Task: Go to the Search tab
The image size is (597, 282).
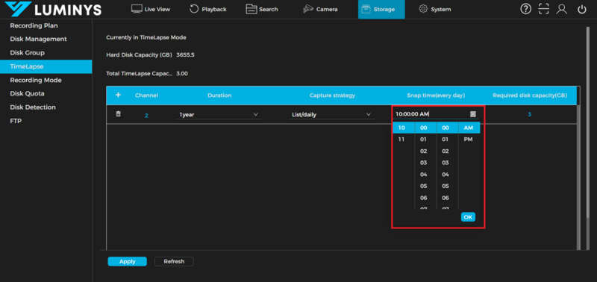Action: 262,9
